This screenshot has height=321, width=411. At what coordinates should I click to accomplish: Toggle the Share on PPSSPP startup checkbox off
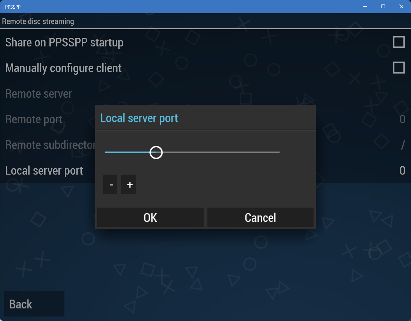click(x=399, y=42)
